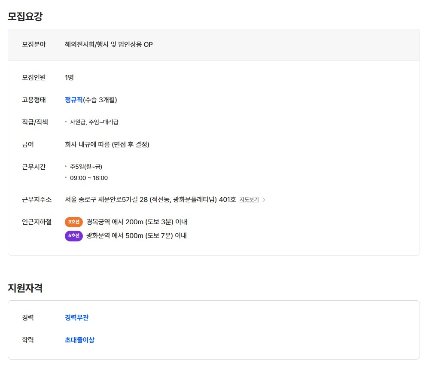Click the chevron arrow beside 지도보기
The height and width of the screenshot is (366, 429).
click(x=264, y=200)
